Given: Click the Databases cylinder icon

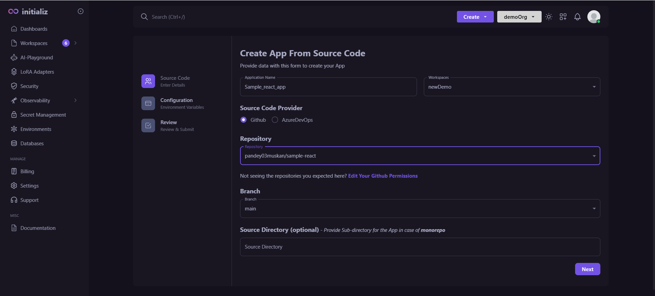Looking at the screenshot, I should (14, 143).
